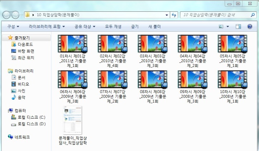Click the picture icon beside 사진
The image size is (259, 151).
(x=14, y=90)
